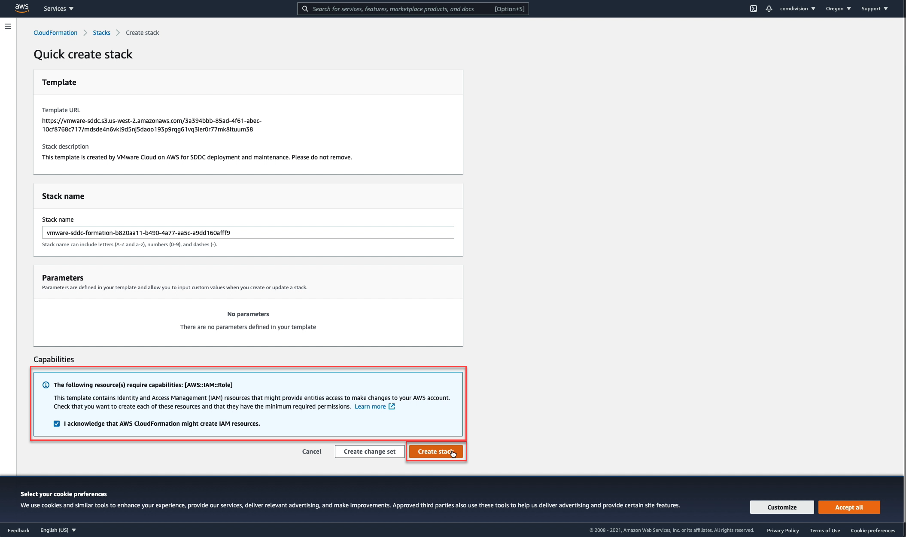
Task: Open the Oregon region dropdown
Action: tap(838, 9)
